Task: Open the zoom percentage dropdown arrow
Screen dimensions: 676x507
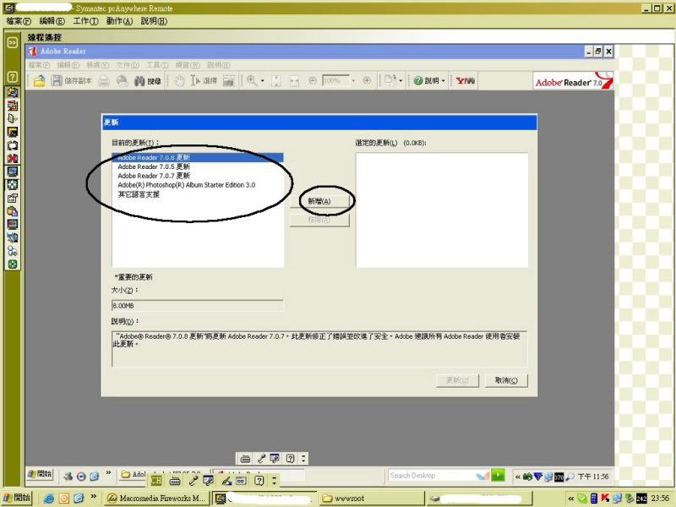Action: [x=353, y=80]
